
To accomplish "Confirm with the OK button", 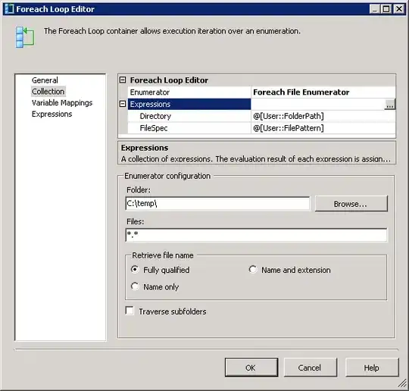I will coord(251,368).
